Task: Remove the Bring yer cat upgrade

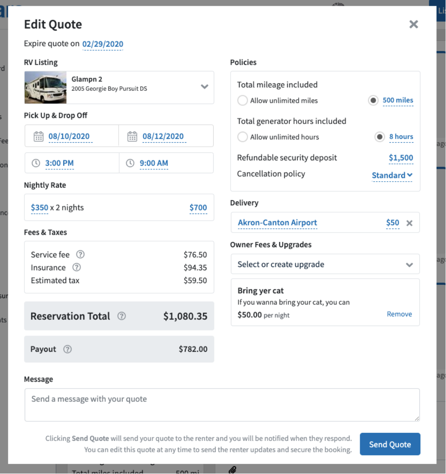Action: (x=399, y=314)
